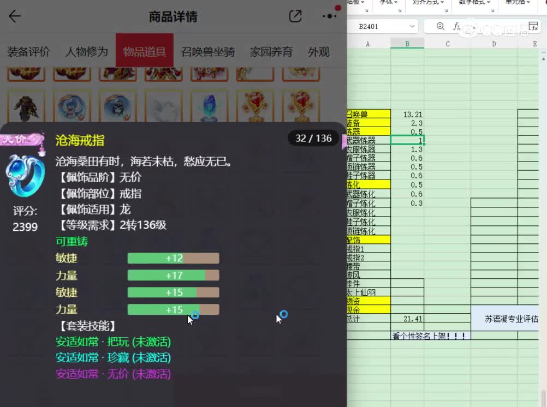Select column B header in spreadsheet

(407, 44)
